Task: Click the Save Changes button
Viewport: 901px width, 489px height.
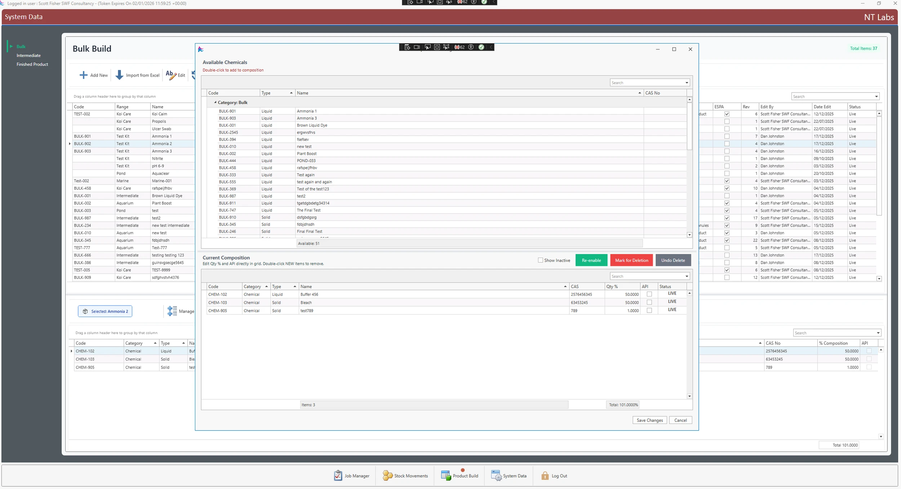Action: pos(649,420)
